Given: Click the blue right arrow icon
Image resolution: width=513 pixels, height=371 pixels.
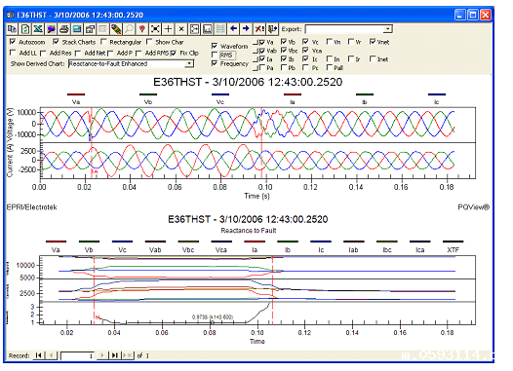Looking at the screenshot, I should click(x=246, y=29).
